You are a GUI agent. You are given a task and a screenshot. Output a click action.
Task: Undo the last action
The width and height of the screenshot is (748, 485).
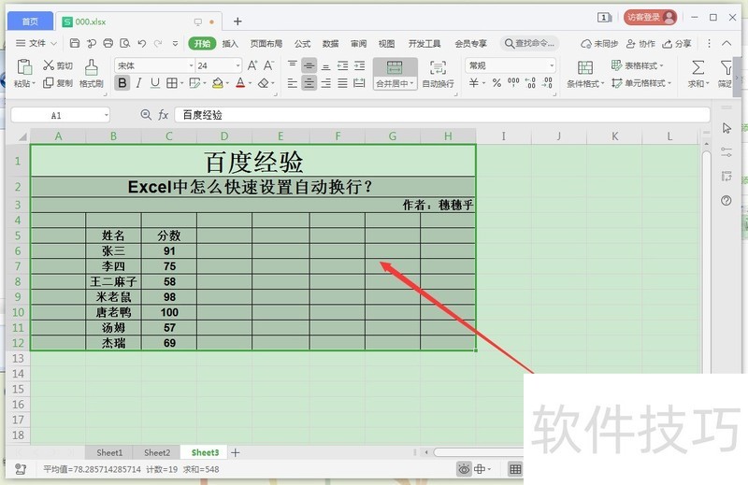point(142,43)
